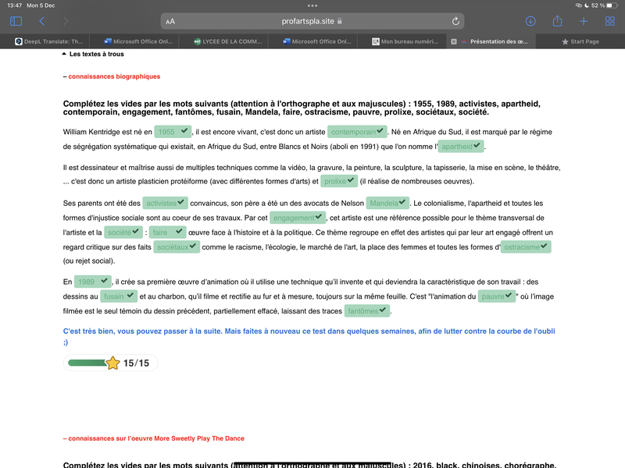The image size is (625, 468).
Task: Click the blue 'C'est très bien' feedback message
Action: [309, 337]
